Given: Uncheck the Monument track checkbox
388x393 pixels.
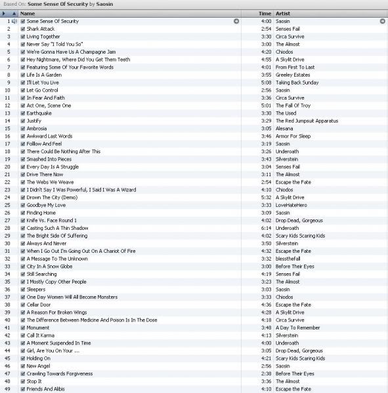Looking at the screenshot, I should (x=23, y=328).
